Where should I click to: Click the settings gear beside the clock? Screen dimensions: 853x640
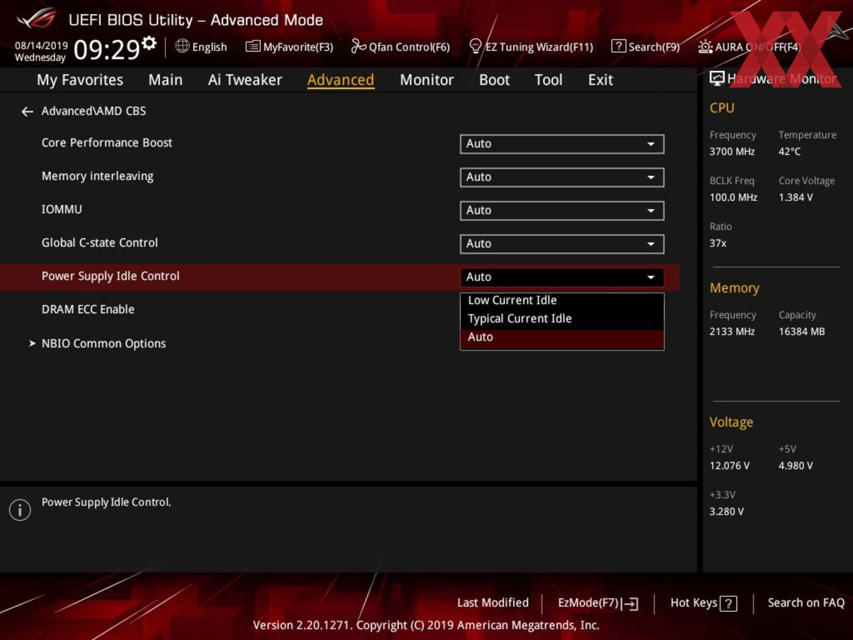(x=149, y=43)
